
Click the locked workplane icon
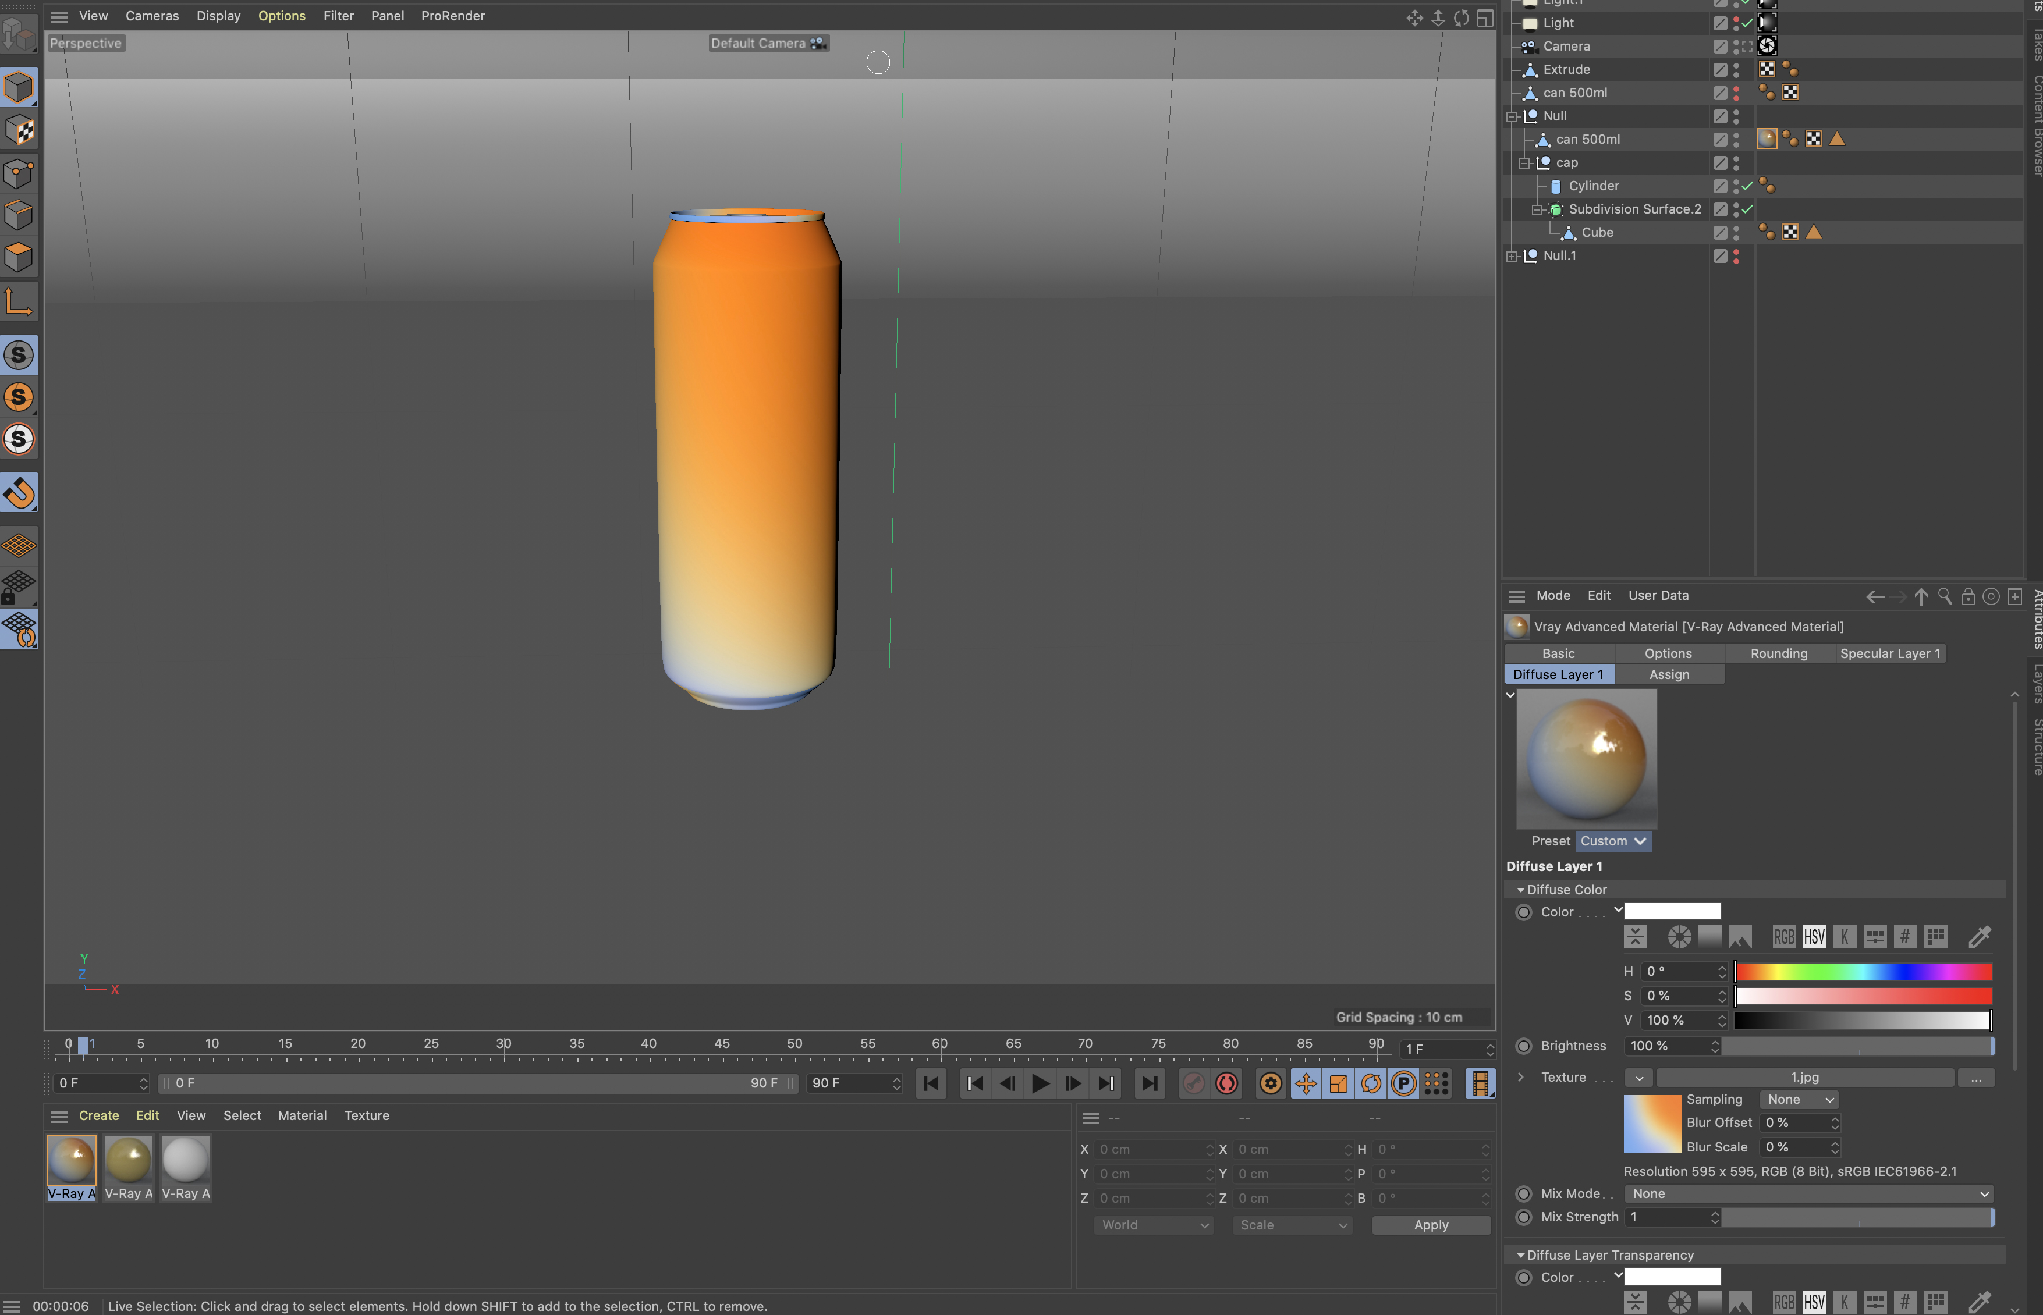click(x=19, y=588)
